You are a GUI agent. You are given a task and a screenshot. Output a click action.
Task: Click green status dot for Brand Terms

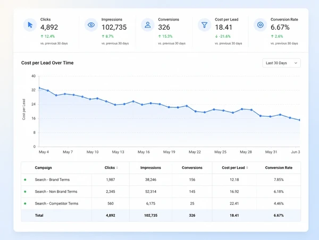tap(25, 179)
